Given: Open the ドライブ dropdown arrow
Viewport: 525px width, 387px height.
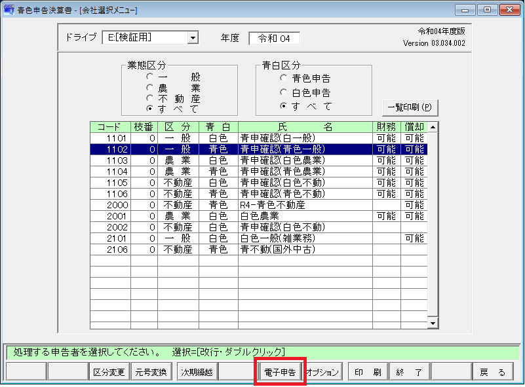Looking at the screenshot, I should pyautogui.click(x=193, y=37).
